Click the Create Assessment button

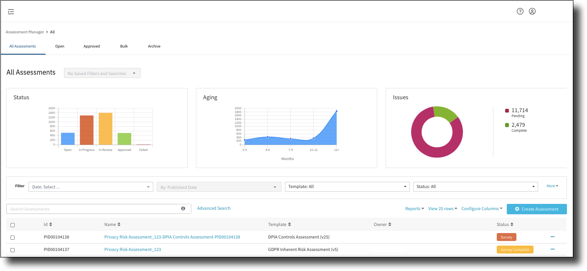[536, 208]
